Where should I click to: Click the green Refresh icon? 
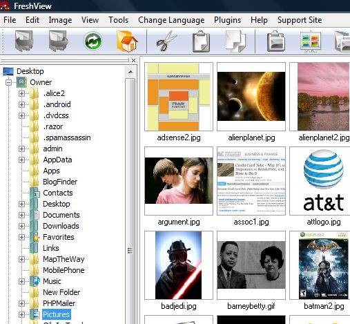[x=93, y=41]
